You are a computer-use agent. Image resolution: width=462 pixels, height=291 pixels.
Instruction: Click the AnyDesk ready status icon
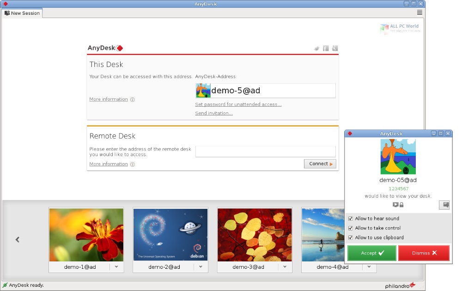point(5,285)
